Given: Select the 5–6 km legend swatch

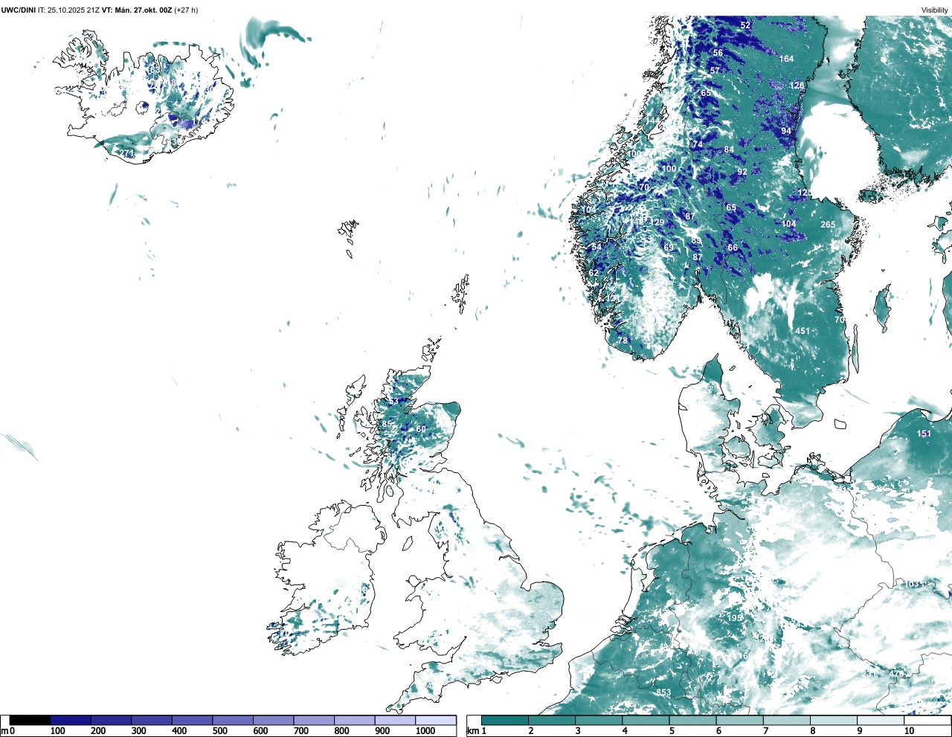Looking at the screenshot, I should (x=694, y=721).
